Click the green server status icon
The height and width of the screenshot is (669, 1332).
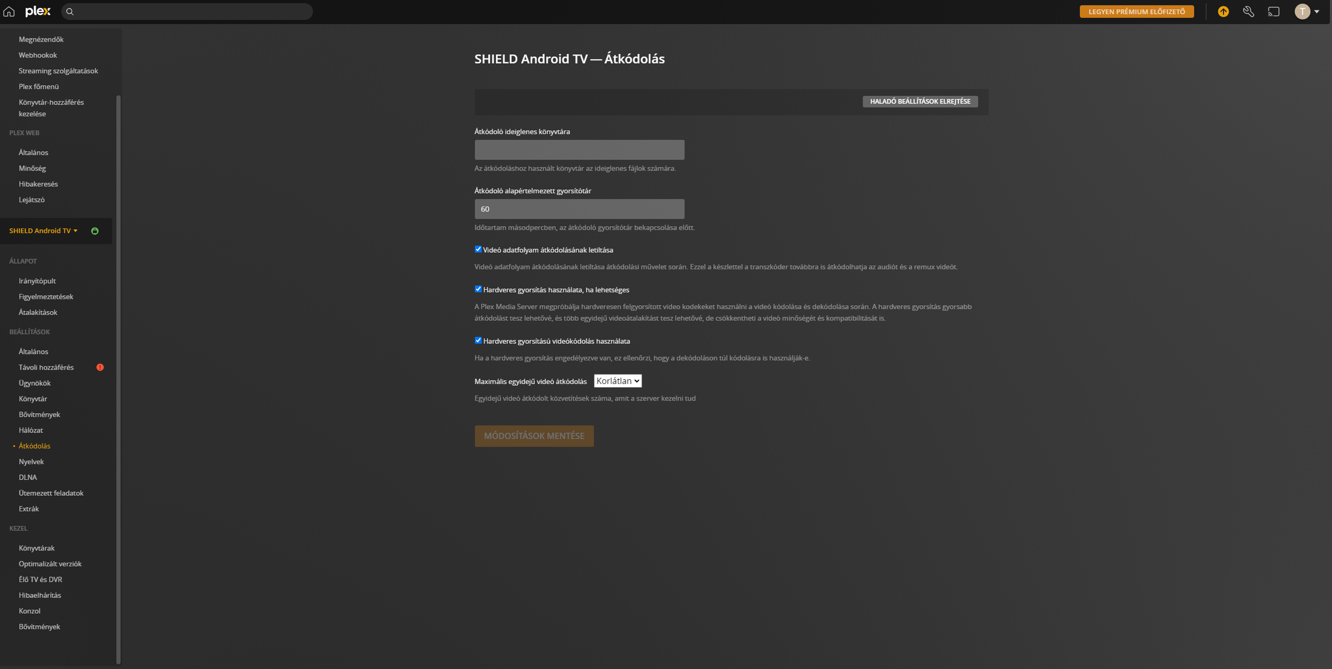95,231
